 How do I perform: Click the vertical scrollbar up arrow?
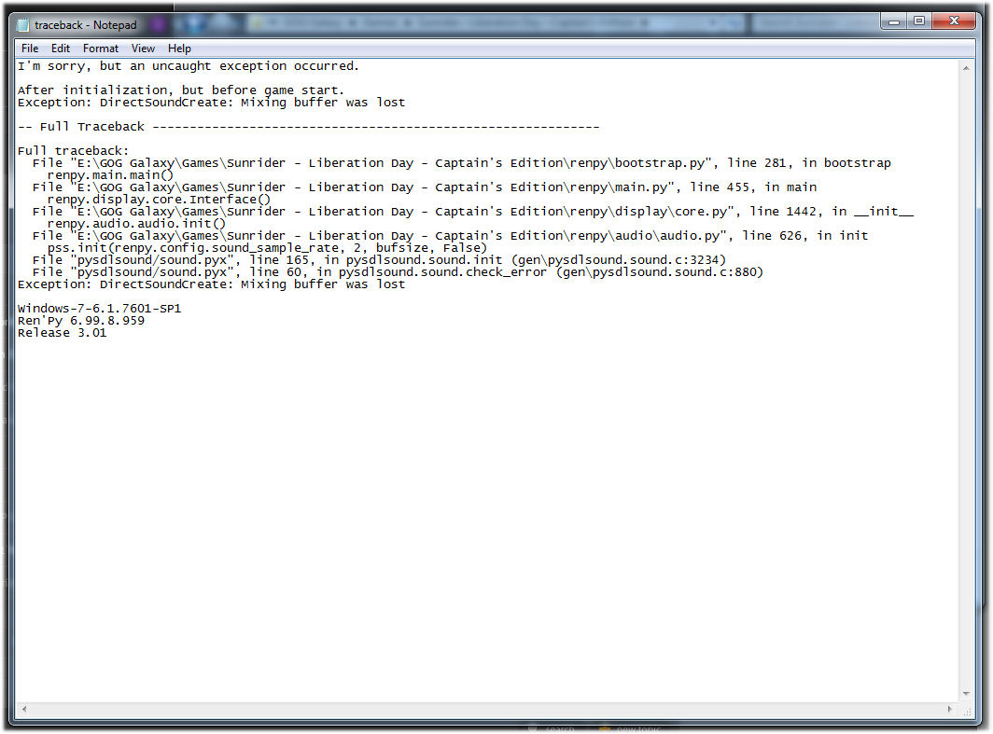(966, 68)
